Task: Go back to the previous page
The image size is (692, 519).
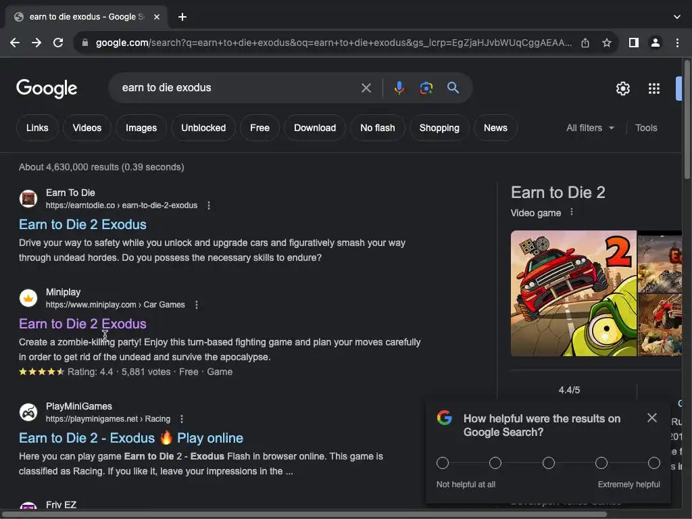Action: coord(15,43)
